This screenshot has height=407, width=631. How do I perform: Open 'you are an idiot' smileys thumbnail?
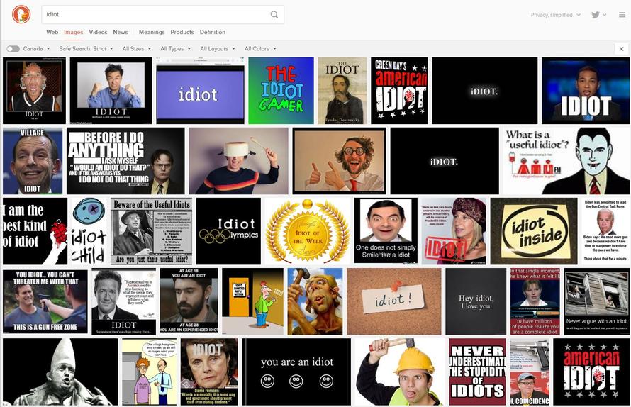[x=296, y=372]
